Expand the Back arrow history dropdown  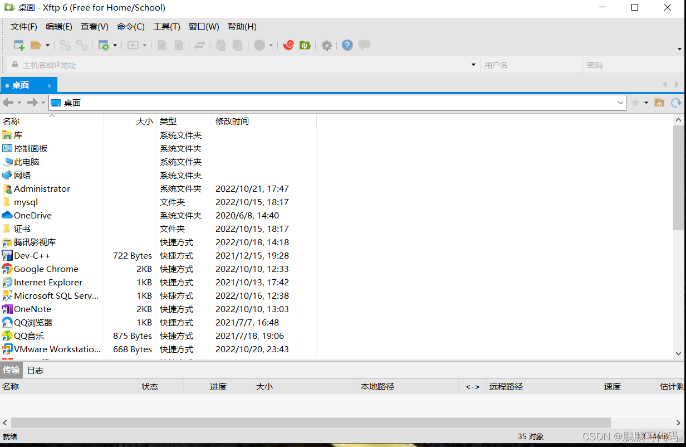click(x=19, y=103)
